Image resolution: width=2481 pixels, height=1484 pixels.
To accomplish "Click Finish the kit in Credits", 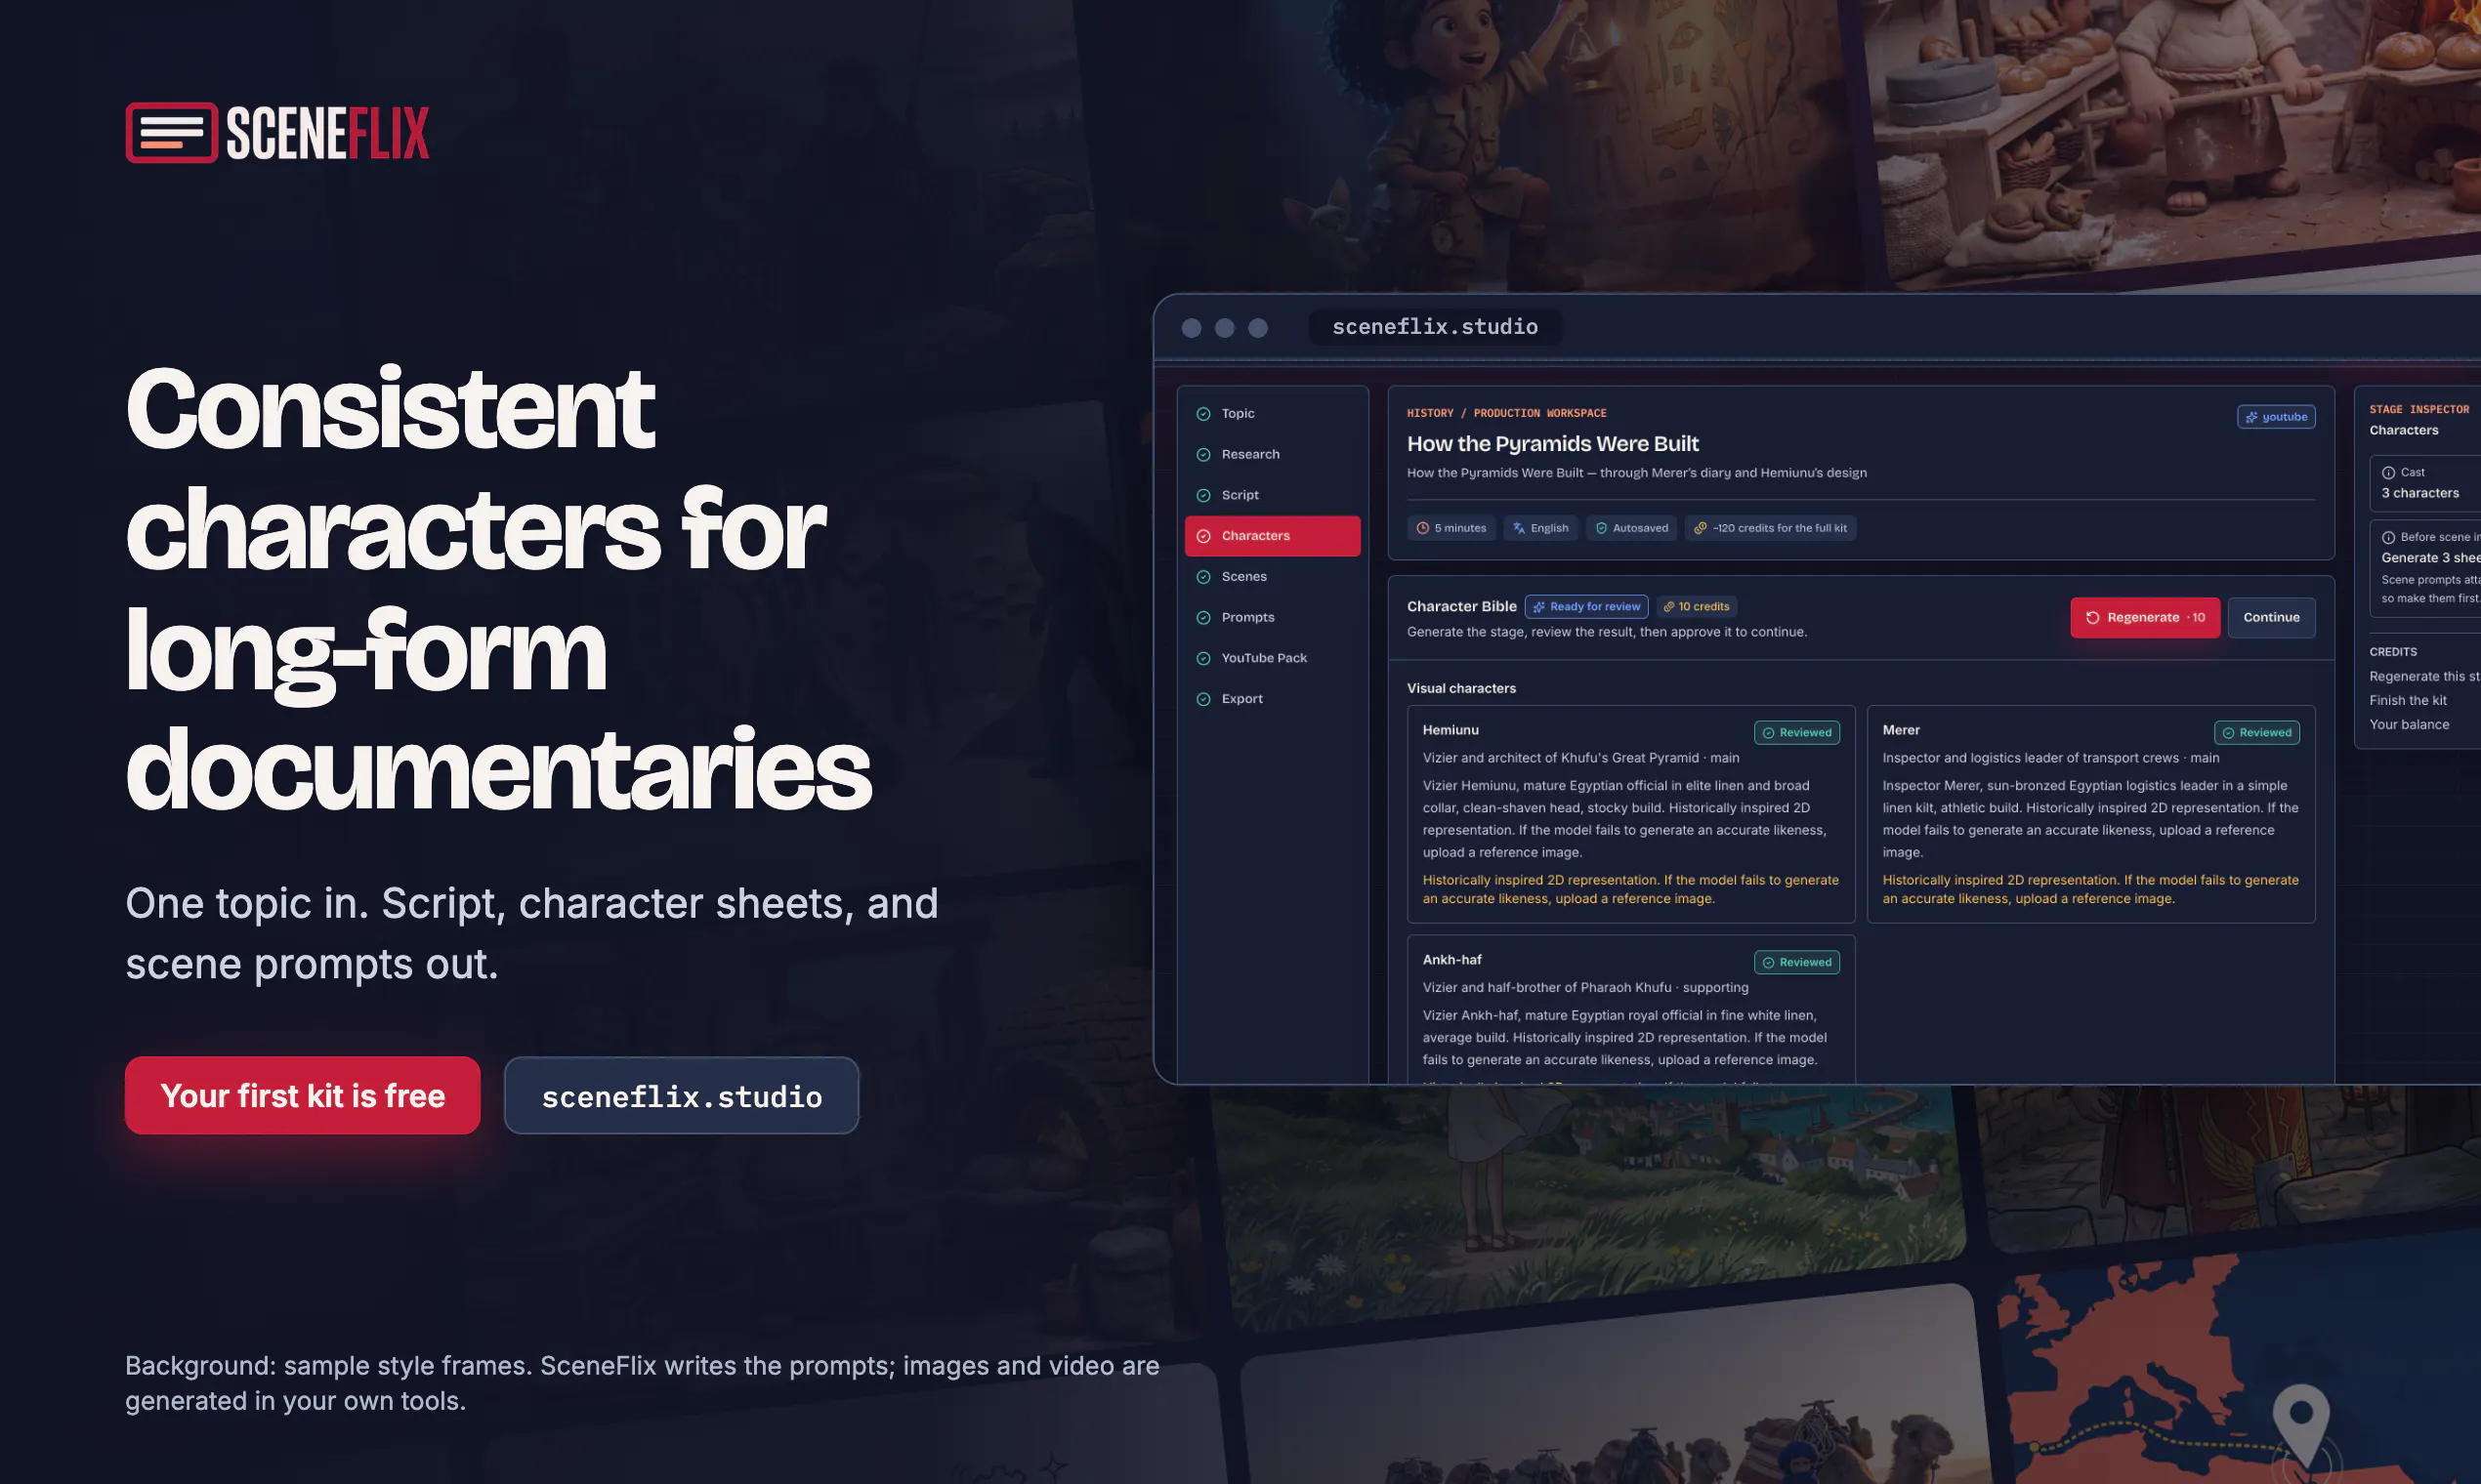I will click(2408, 701).
